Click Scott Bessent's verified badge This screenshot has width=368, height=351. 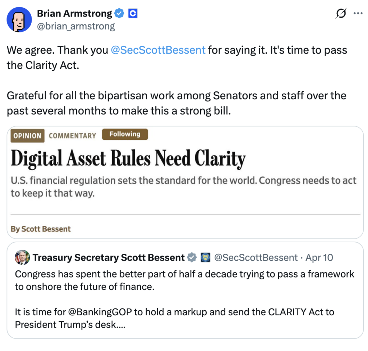pos(192,257)
